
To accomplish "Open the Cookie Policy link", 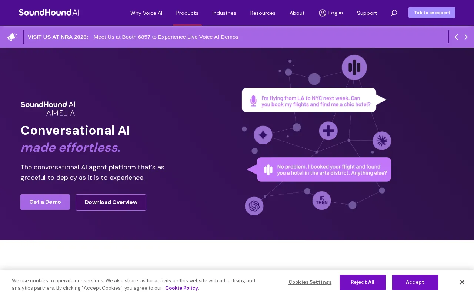I will click(182, 288).
